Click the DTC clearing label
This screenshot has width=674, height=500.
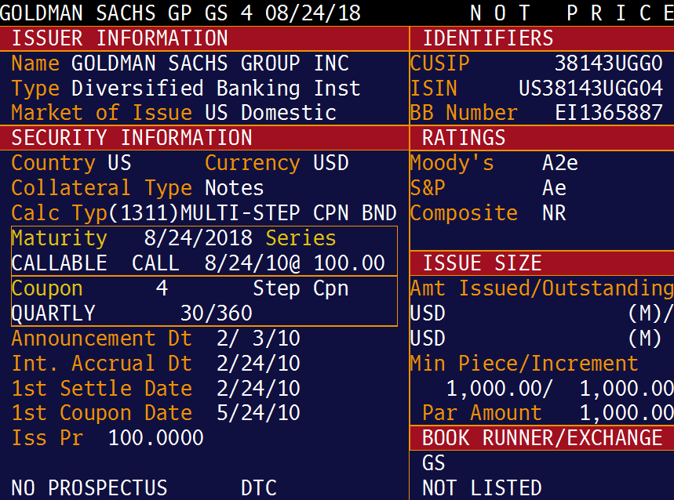259,488
